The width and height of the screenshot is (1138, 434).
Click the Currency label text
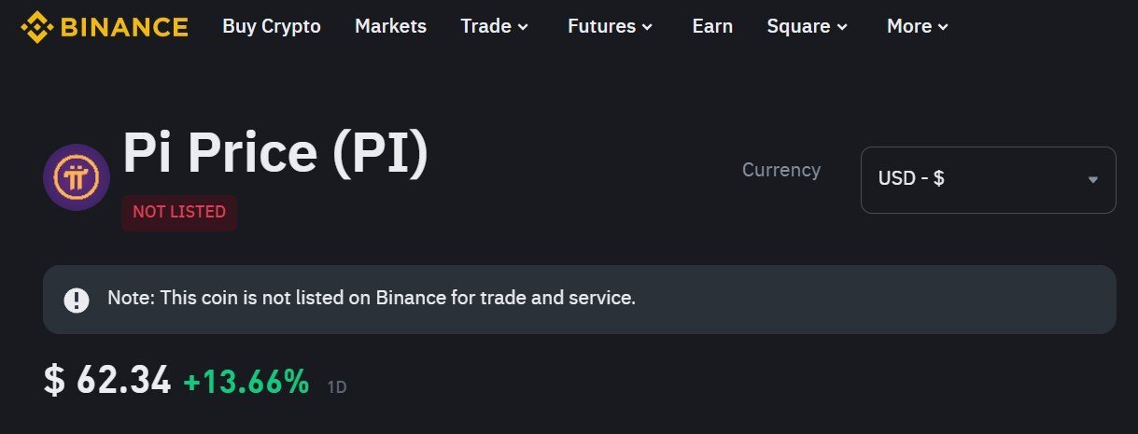click(x=781, y=170)
